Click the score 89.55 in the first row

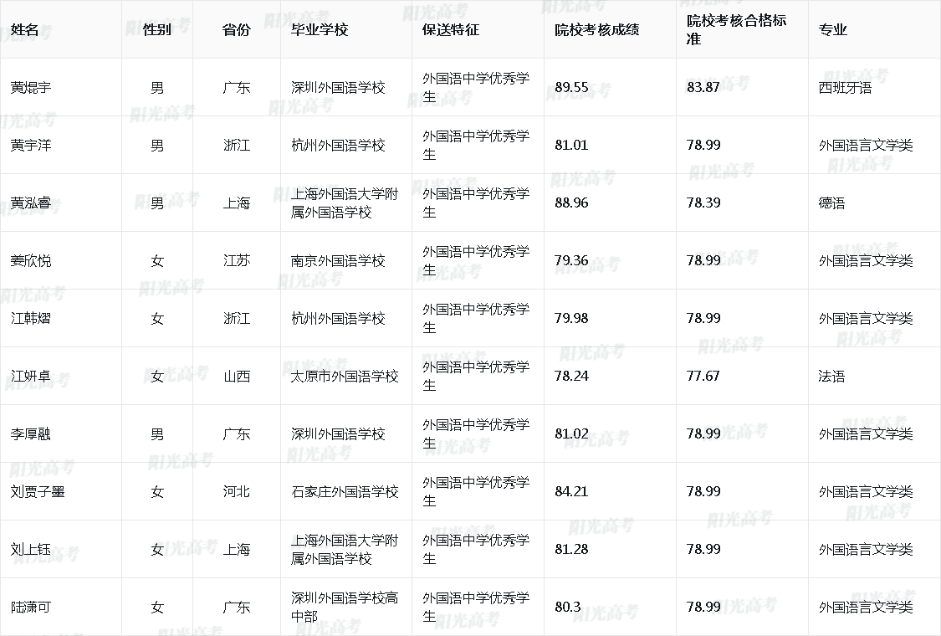(570, 86)
